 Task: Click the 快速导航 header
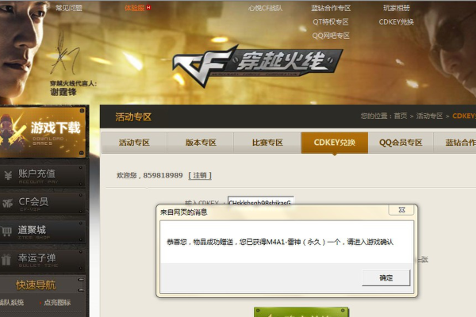point(36,285)
